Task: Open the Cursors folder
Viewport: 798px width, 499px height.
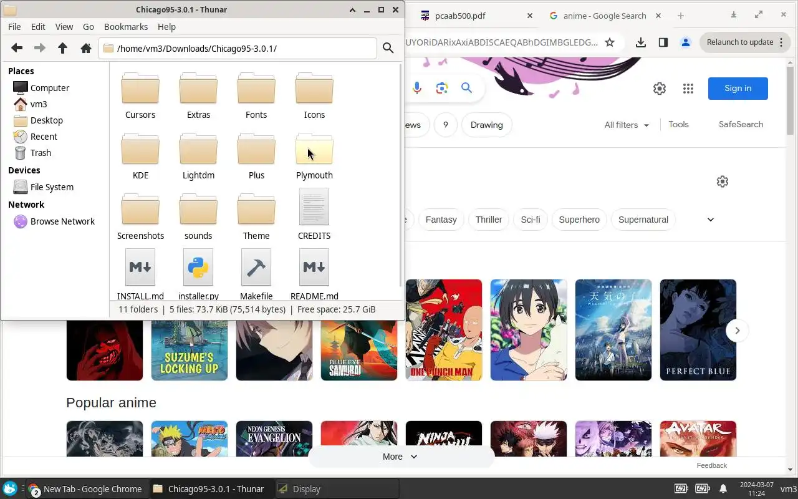Action: click(x=140, y=95)
